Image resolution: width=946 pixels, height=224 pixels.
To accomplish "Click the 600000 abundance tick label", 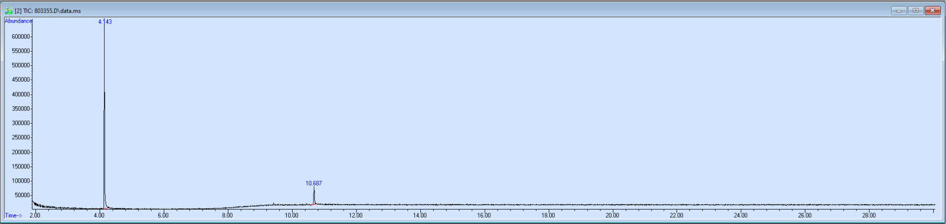I will (21, 37).
